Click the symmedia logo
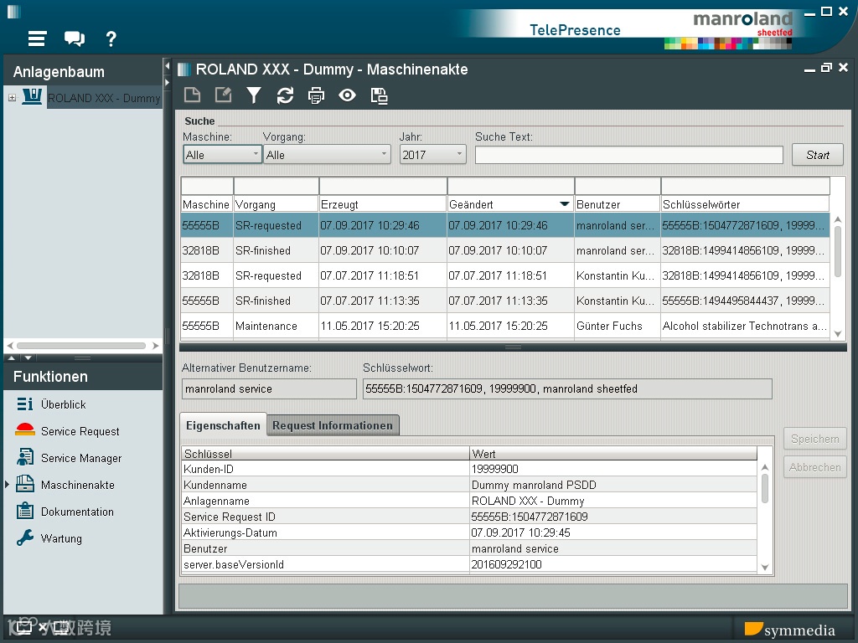Screen dimensions: 858x643 point(789,630)
